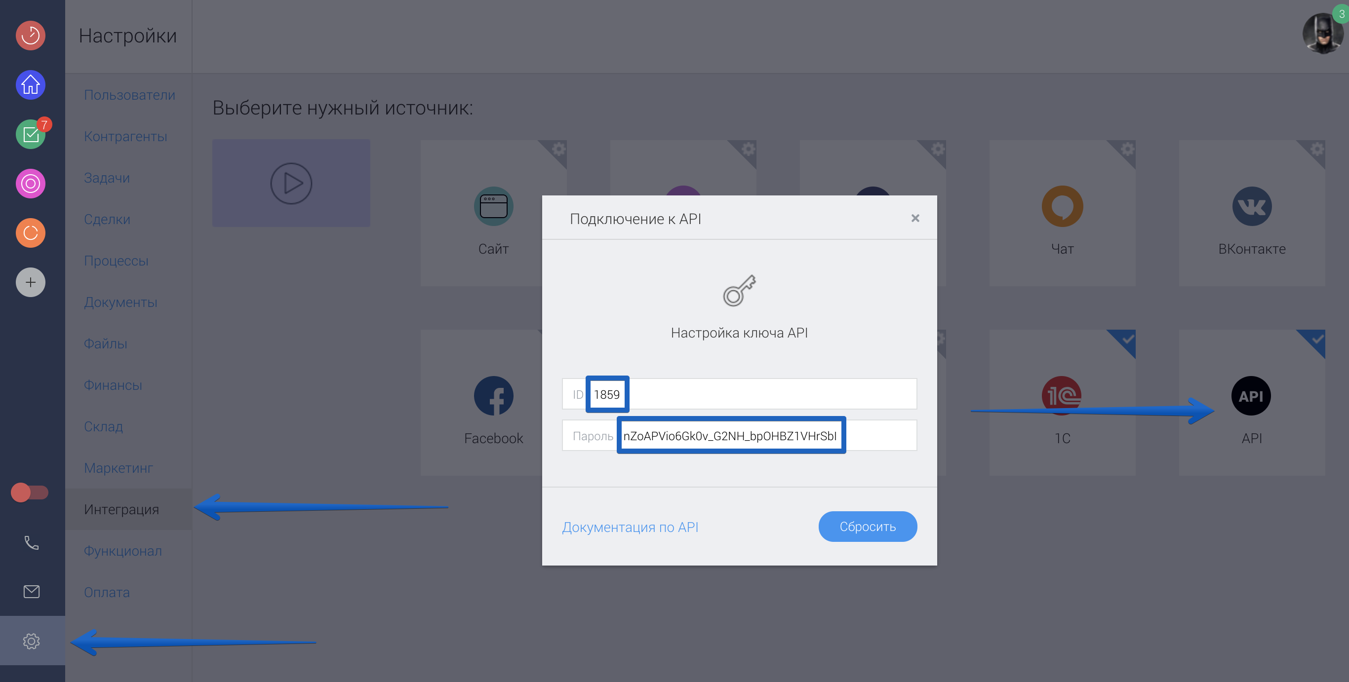Image resolution: width=1349 pixels, height=682 pixels.
Task: Open Пользователи settings section
Action: pos(129,95)
